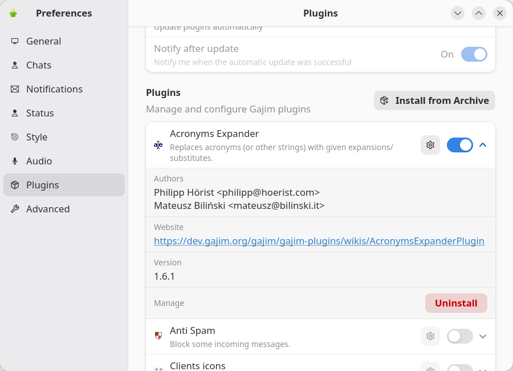The height and width of the screenshot is (371, 513).
Task: Open Advanced preferences page
Action: pos(64,209)
